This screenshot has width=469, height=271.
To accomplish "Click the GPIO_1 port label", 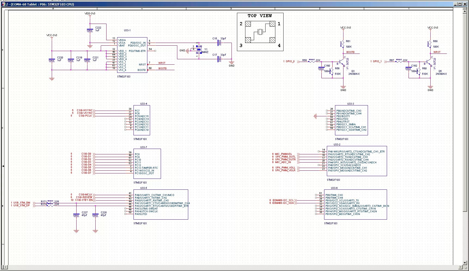I will pyautogui.click(x=377, y=61).
